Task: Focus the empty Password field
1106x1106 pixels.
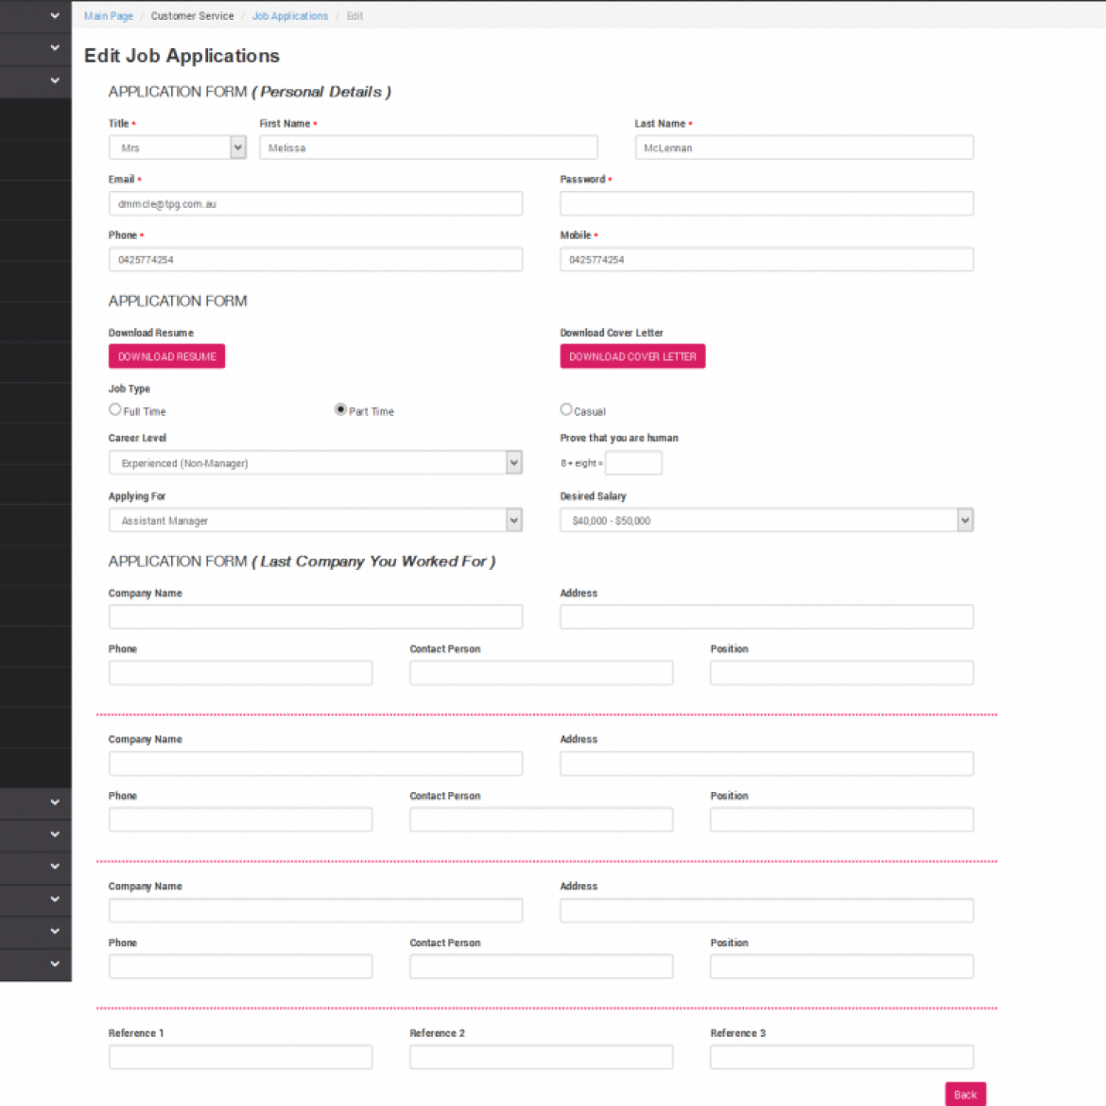Action: [x=767, y=204]
